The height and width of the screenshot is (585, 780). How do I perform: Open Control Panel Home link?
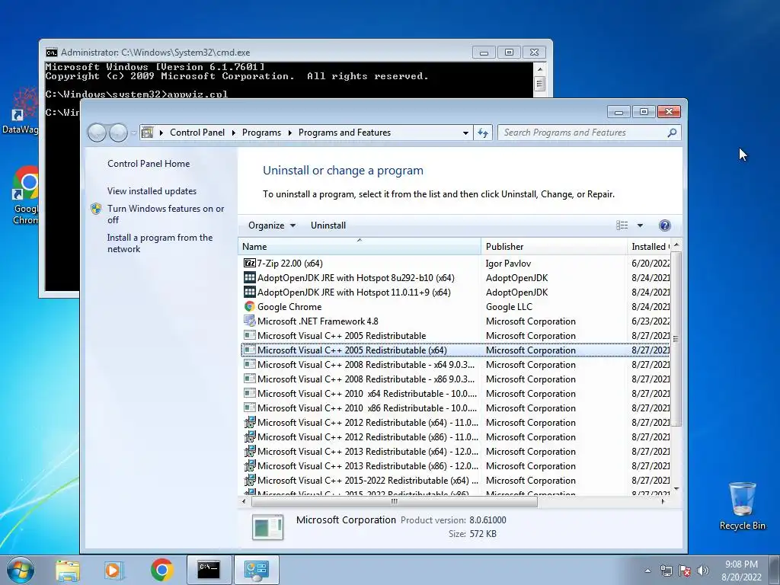(x=149, y=164)
